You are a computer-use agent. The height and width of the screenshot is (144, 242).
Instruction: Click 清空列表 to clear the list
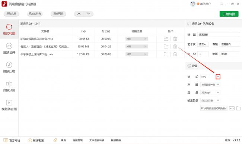point(58,13)
